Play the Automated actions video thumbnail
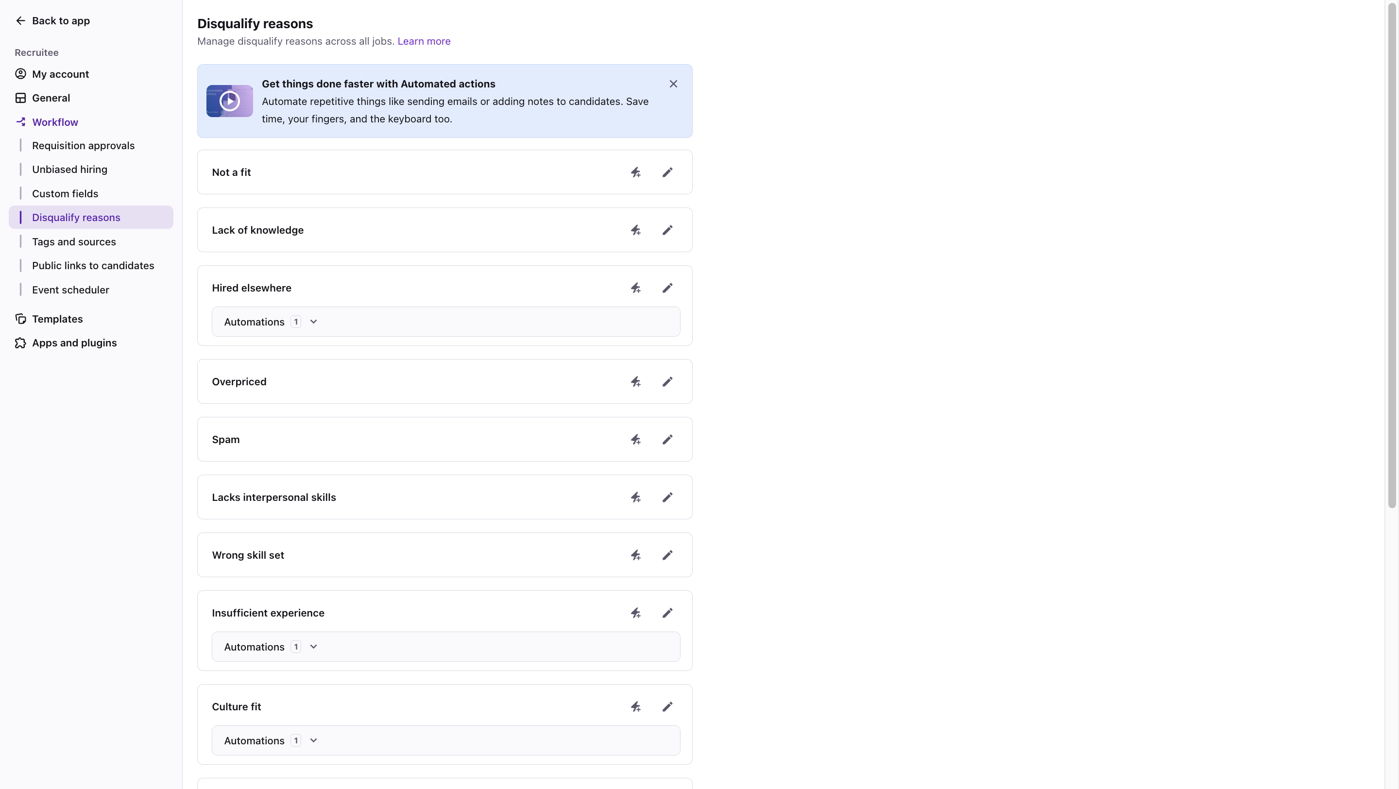The width and height of the screenshot is (1399, 789). [x=229, y=101]
